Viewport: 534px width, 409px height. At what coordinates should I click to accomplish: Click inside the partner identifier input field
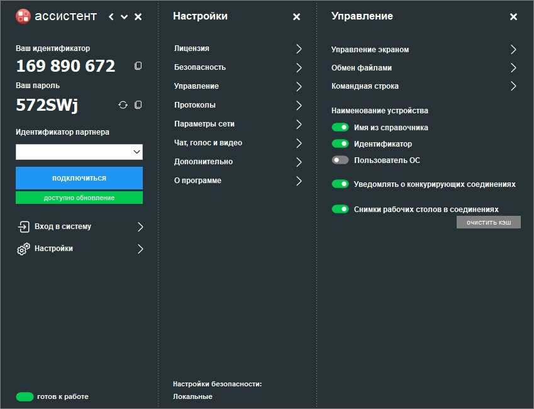pyautogui.click(x=74, y=152)
